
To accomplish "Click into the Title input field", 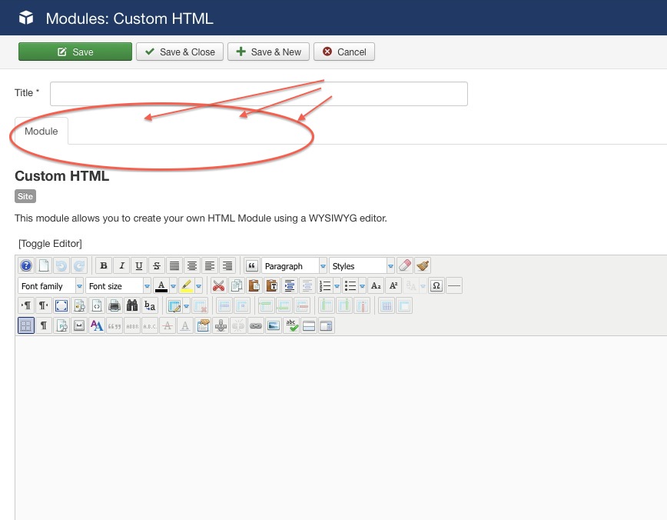I will pyautogui.click(x=259, y=94).
